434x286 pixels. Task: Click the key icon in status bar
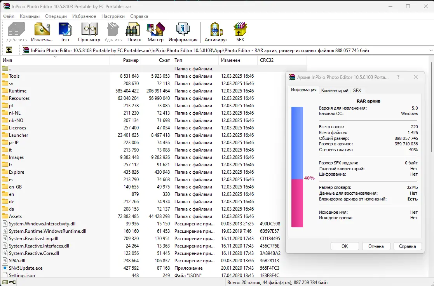(12, 282)
